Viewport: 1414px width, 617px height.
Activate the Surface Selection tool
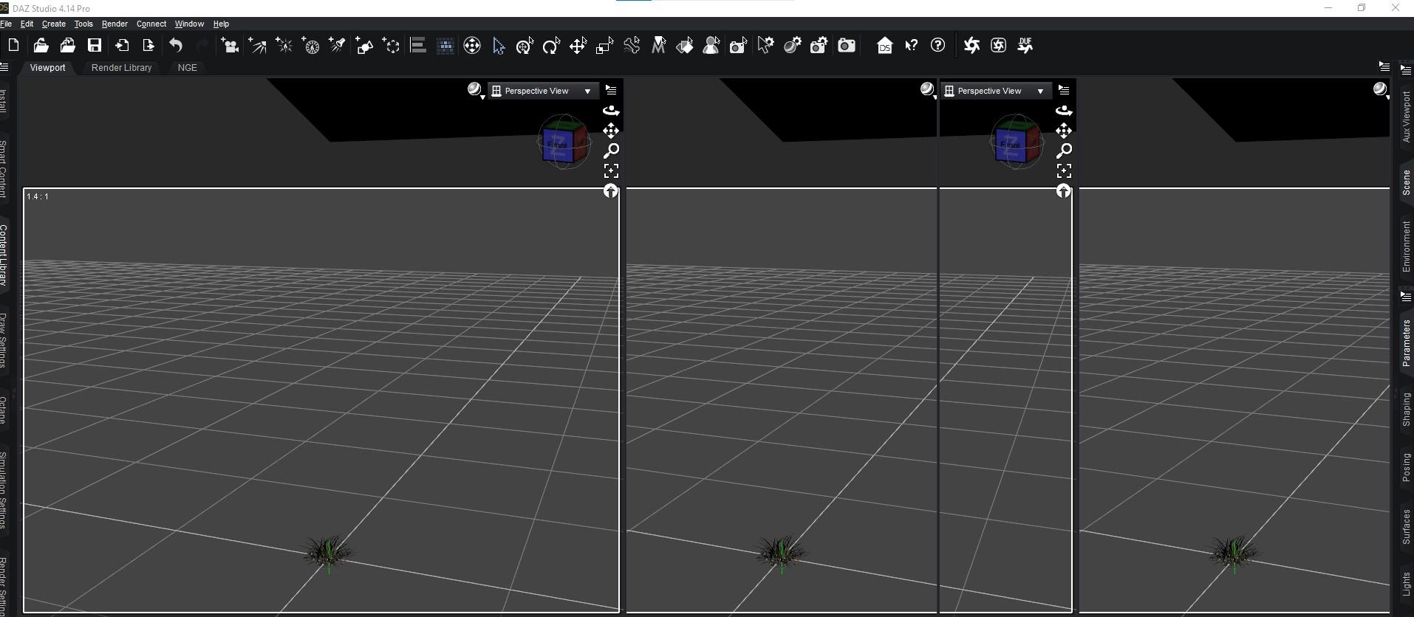tap(685, 46)
